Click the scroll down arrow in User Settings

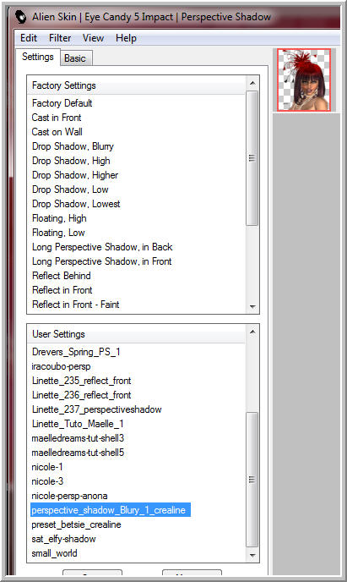click(x=252, y=555)
